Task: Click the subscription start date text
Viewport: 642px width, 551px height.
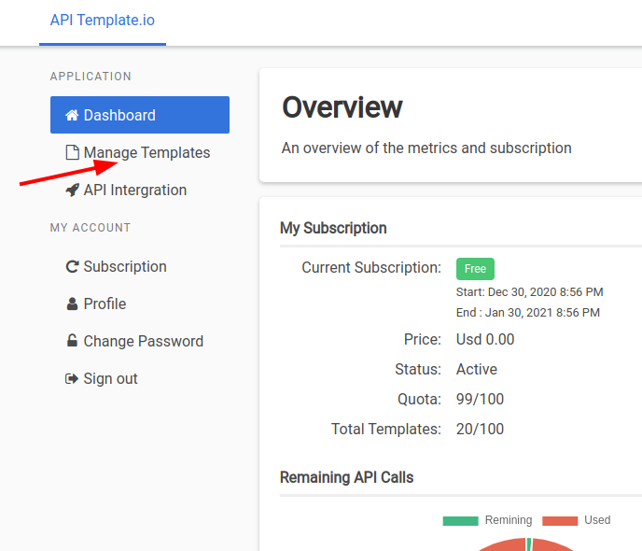Action: coord(530,292)
